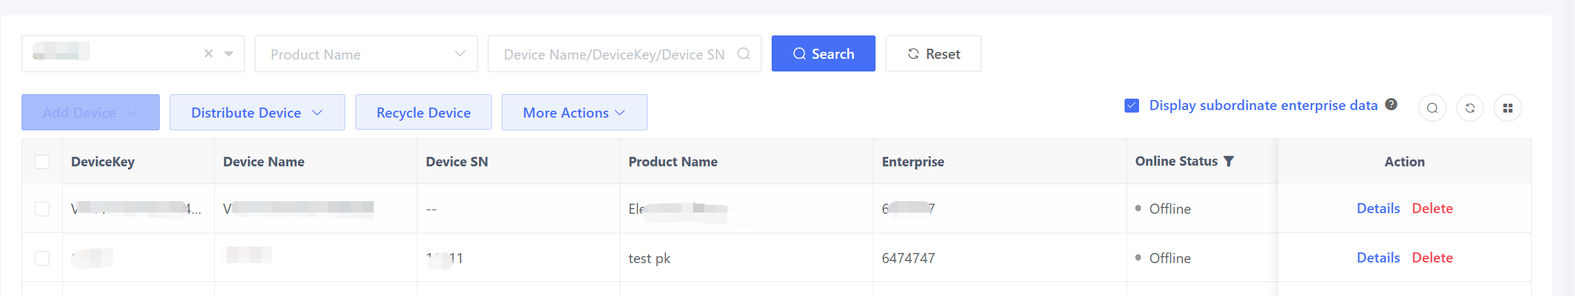Click the Recycle Device button
Viewport: 1575px width, 296px height.
coord(423,113)
